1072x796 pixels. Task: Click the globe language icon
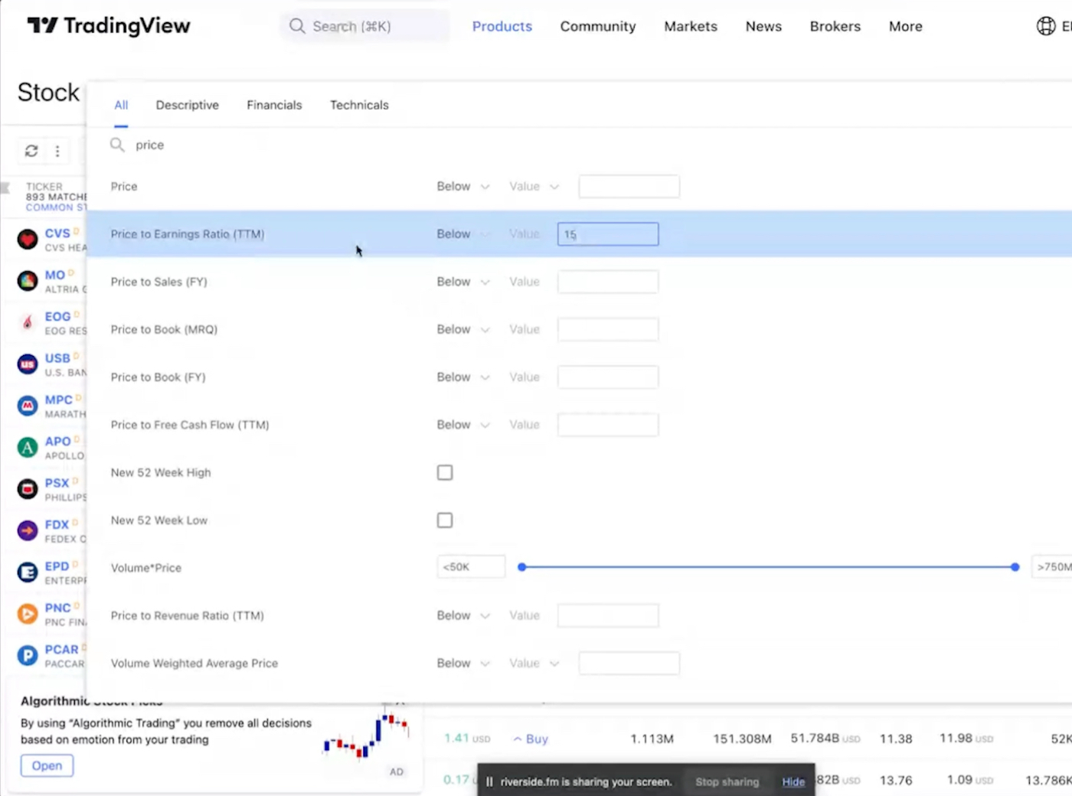pos(1045,26)
